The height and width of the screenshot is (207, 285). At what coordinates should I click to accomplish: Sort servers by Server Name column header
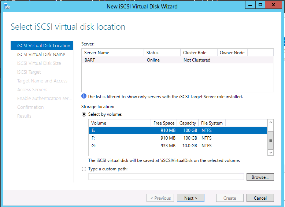pos(113,53)
